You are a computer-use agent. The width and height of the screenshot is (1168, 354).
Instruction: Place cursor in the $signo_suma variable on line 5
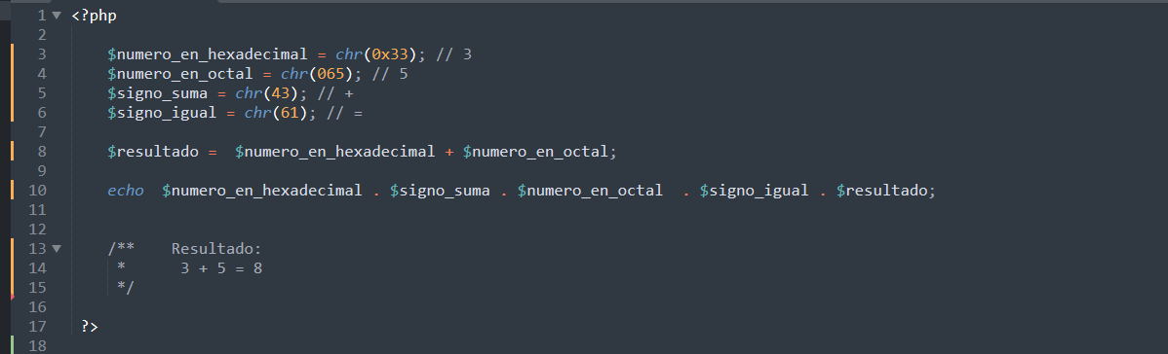pos(157,93)
